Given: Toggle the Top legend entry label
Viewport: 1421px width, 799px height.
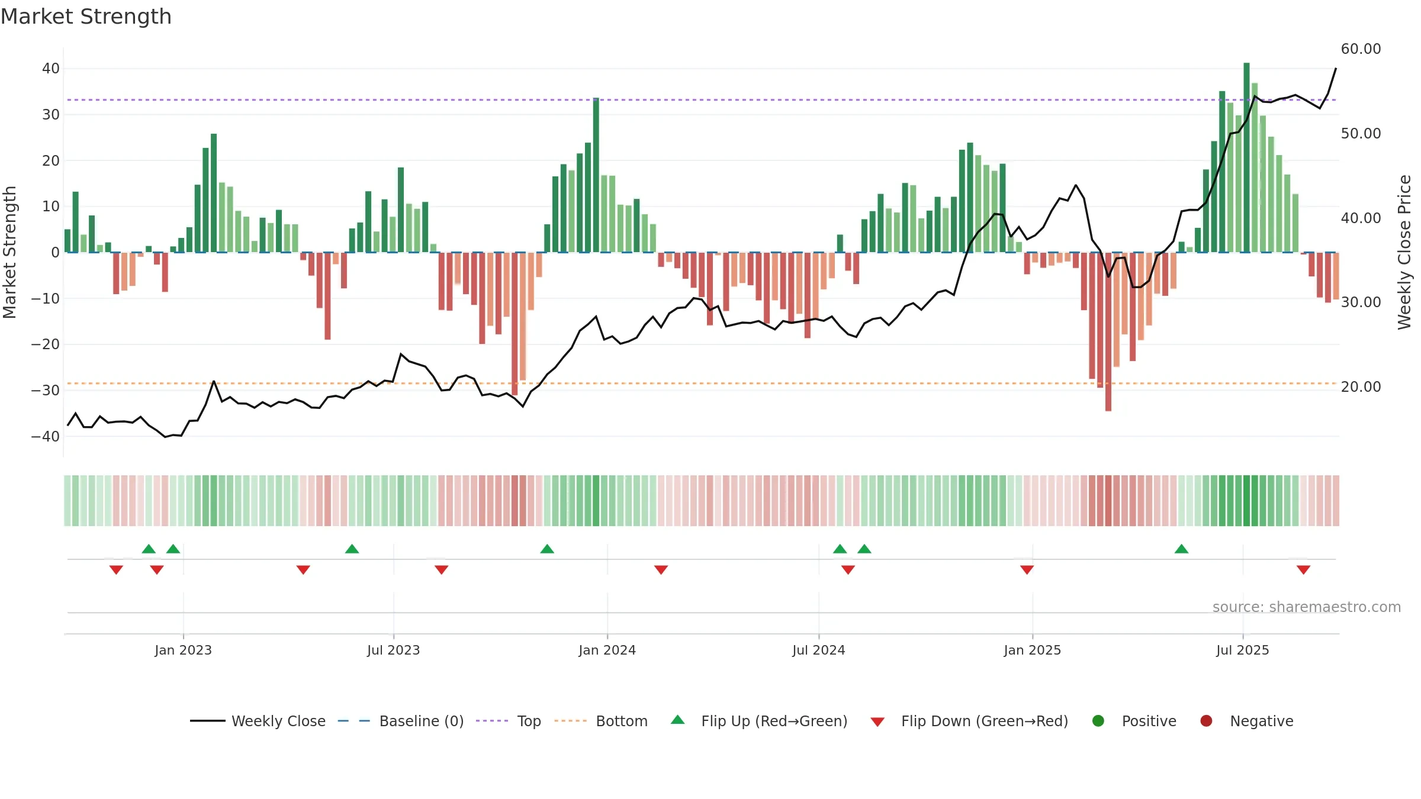Looking at the screenshot, I should pyautogui.click(x=529, y=721).
